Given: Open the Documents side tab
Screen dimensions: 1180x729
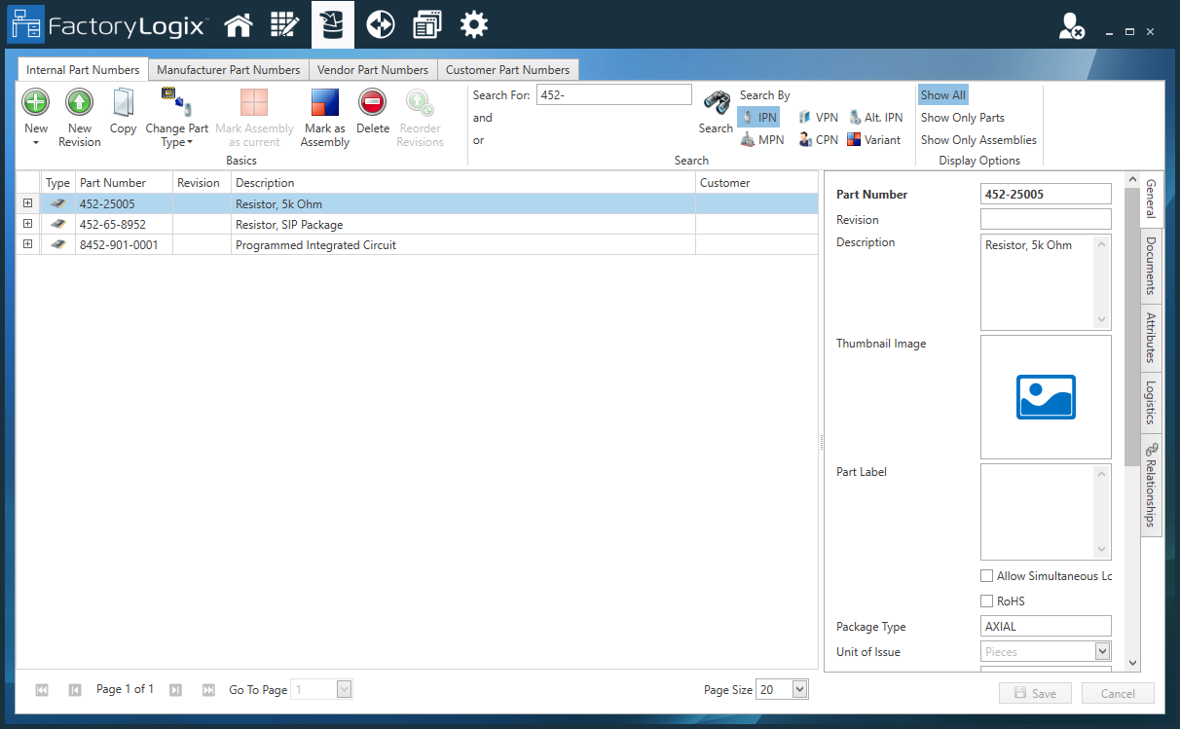Looking at the screenshot, I should coord(1151,265).
